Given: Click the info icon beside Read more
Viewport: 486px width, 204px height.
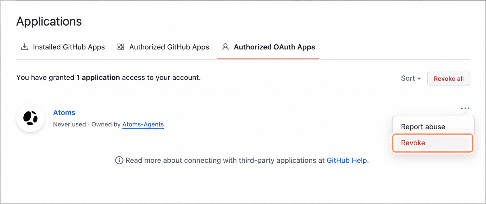Looking at the screenshot, I should click(x=119, y=160).
